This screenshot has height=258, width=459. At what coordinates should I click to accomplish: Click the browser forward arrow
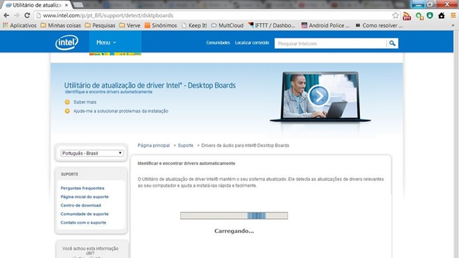pyautogui.click(x=17, y=15)
